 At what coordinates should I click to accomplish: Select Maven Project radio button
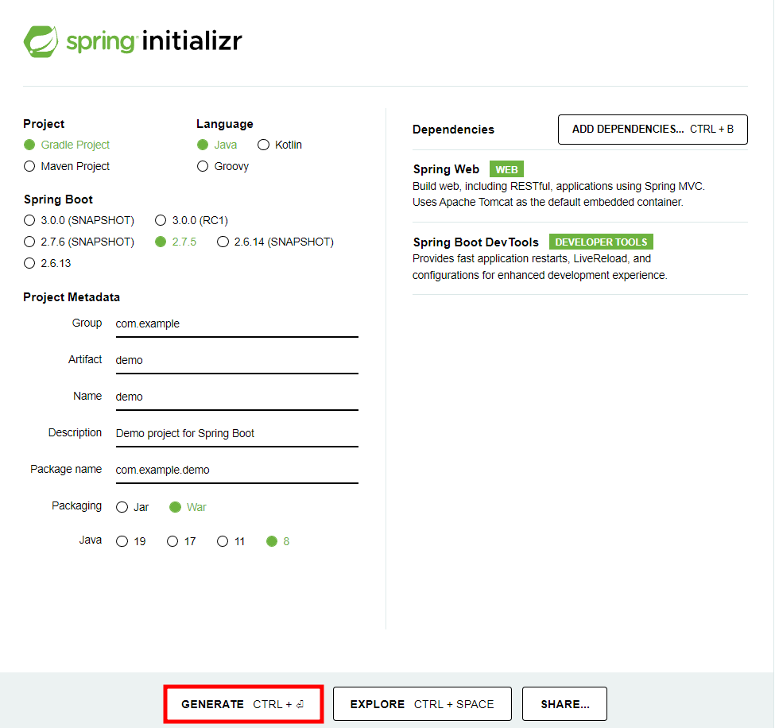(x=29, y=166)
